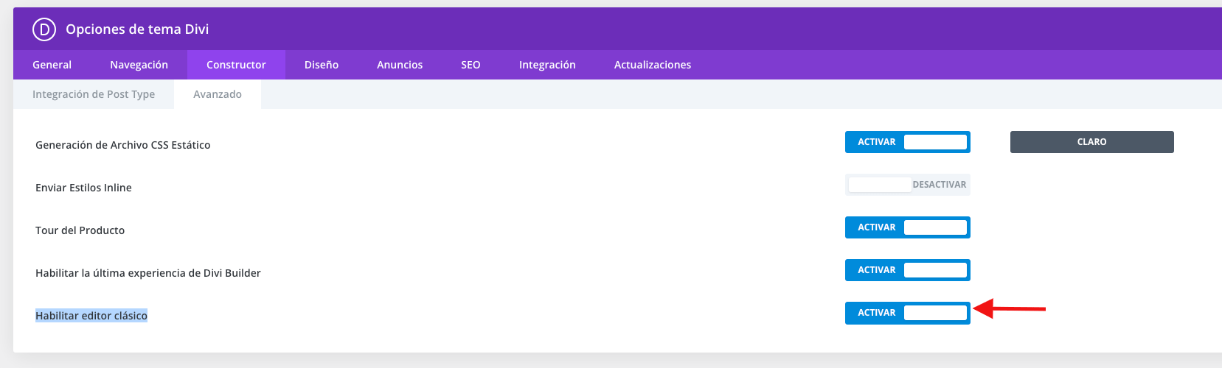The image size is (1222, 368).
Task: Open the Diseño tab
Action: [x=322, y=65]
